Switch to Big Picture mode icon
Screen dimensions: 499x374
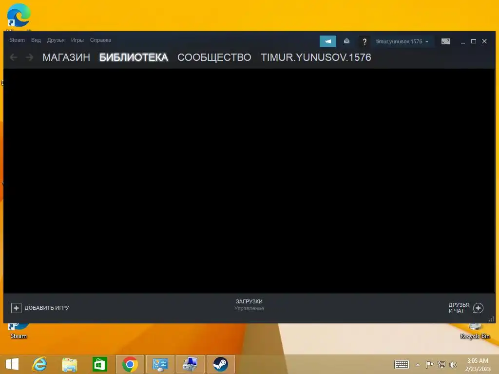pyautogui.click(x=445, y=41)
